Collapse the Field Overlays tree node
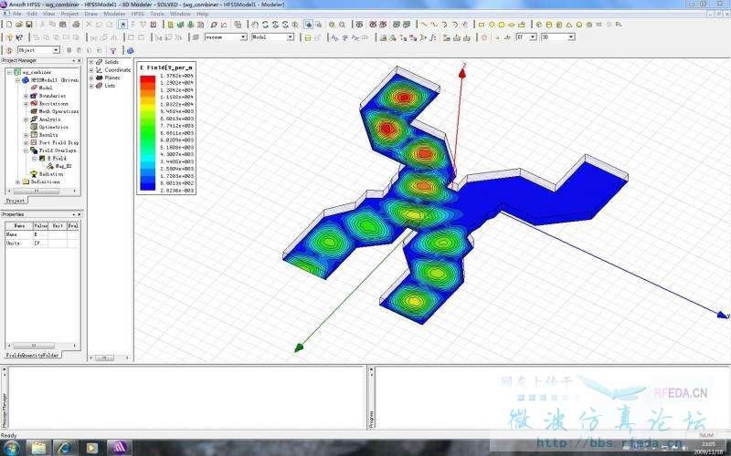731x456 pixels. tap(26, 150)
